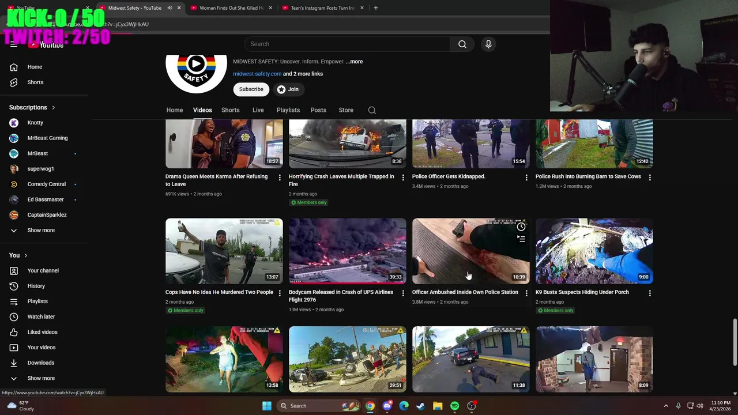Viewport: 738px width, 415px height.
Task: Click the Windows taskbar Search box
Action: (x=318, y=406)
